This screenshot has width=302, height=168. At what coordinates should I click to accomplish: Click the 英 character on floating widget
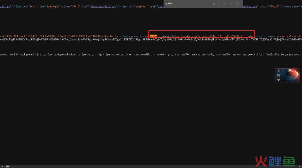[x=279, y=71]
